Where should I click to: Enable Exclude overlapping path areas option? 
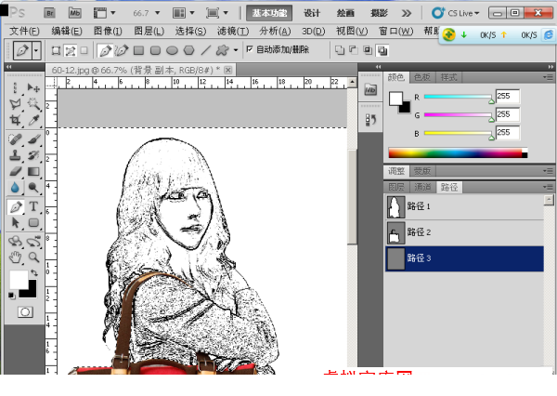382,50
